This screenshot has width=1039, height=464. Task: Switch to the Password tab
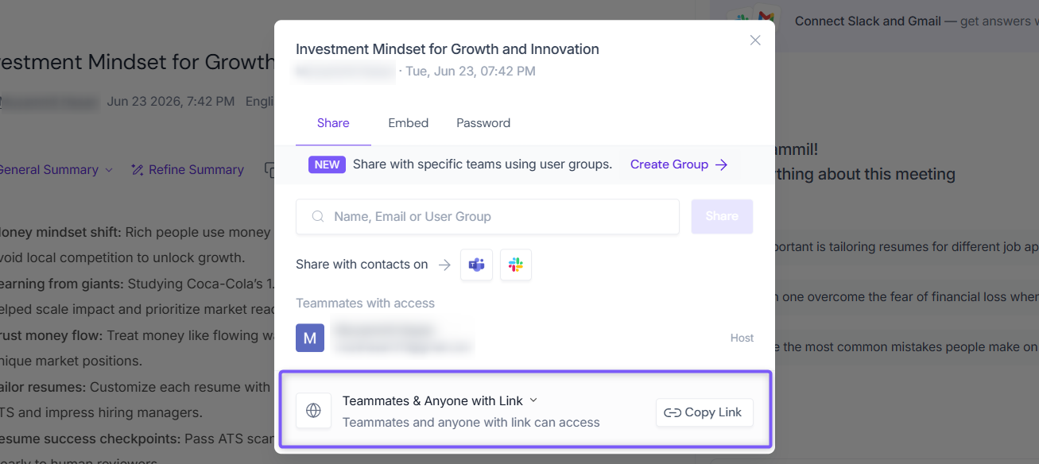click(483, 123)
